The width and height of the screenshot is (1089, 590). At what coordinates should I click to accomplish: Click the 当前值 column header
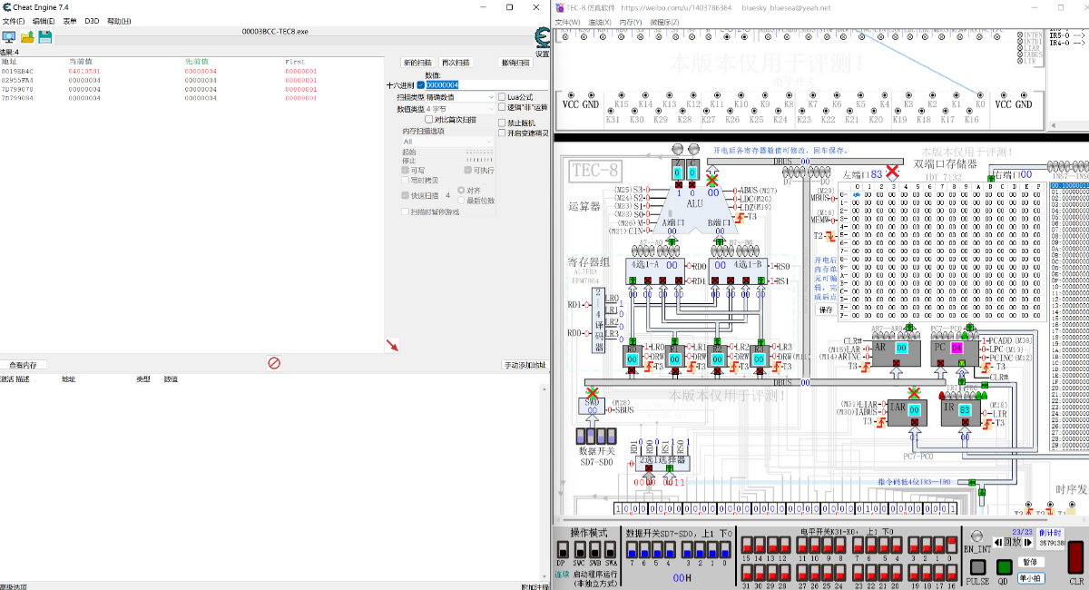(x=81, y=62)
